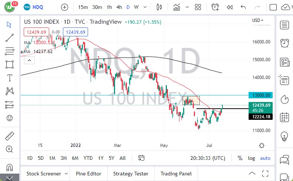
Task: Open the candlestick chart style icon
Action: 159,7
